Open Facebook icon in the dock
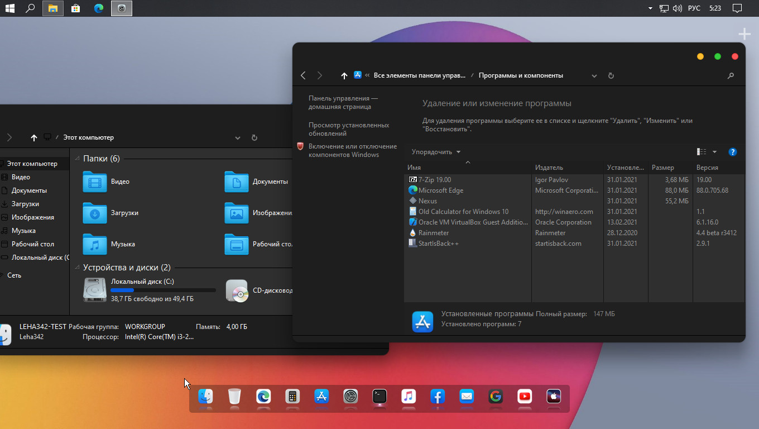This screenshot has height=429, width=759. pos(438,397)
